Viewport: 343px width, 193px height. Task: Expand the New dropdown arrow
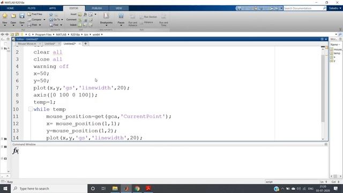pyautogui.click(x=5, y=25)
